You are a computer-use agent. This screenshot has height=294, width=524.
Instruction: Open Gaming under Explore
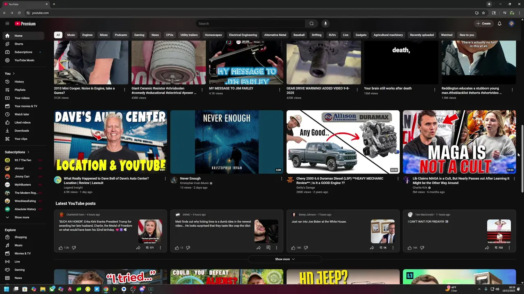[x=23, y=270]
